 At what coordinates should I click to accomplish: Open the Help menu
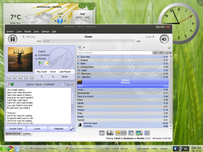(x=54, y=31)
